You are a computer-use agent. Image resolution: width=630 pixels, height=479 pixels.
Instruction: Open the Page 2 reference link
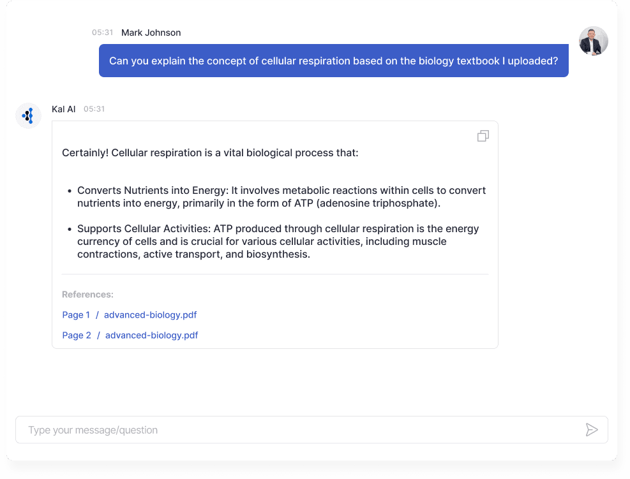[77, 335]
